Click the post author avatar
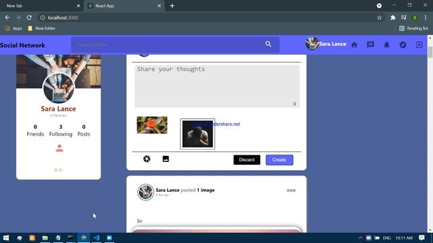Screen dimensions: 433x243 point(145,192)
